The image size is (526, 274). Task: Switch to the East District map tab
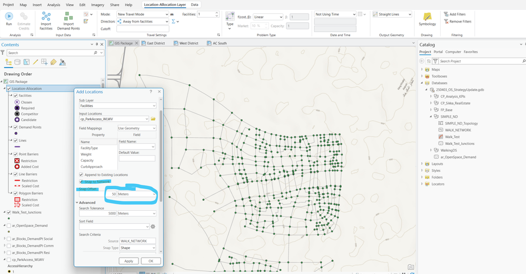(x=155, y=43)
